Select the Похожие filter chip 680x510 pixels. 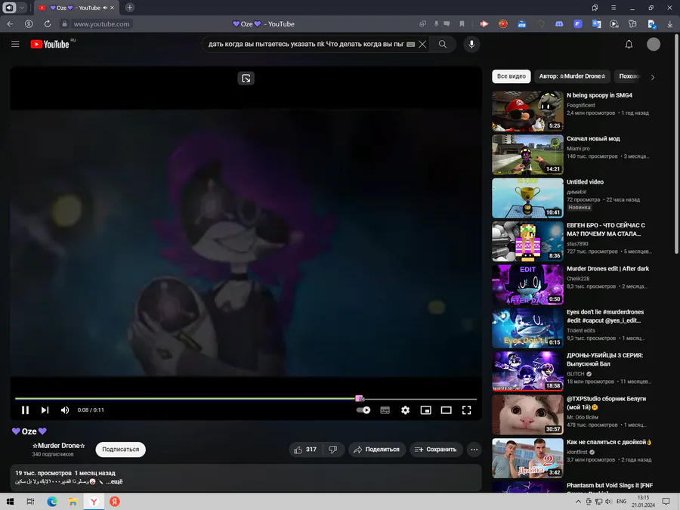pyautogui.click(x=629, y=76)
